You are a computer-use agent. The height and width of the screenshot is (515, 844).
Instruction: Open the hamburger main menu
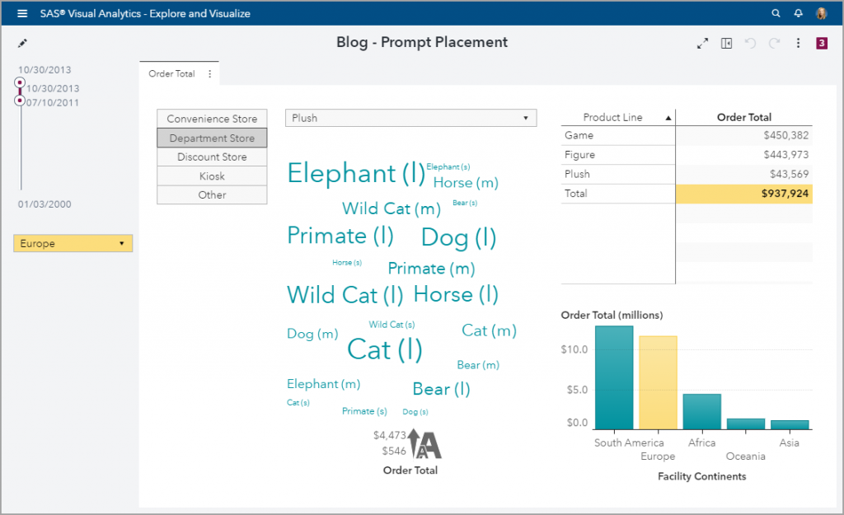click(22, 13)
